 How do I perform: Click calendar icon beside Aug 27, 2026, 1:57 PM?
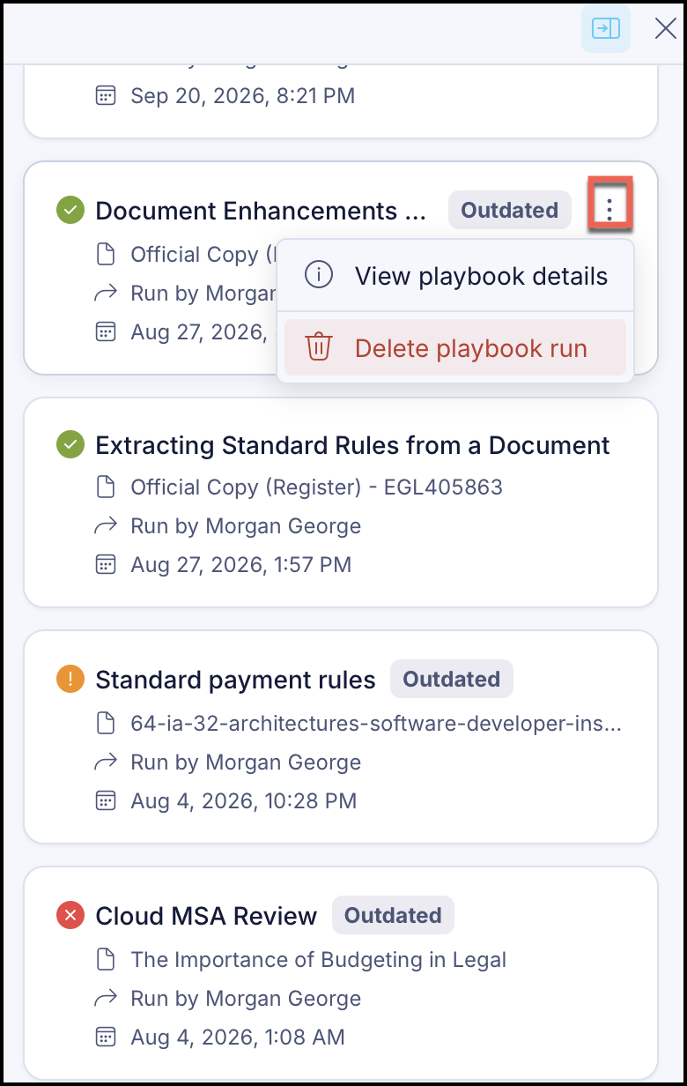click(105, 564)
